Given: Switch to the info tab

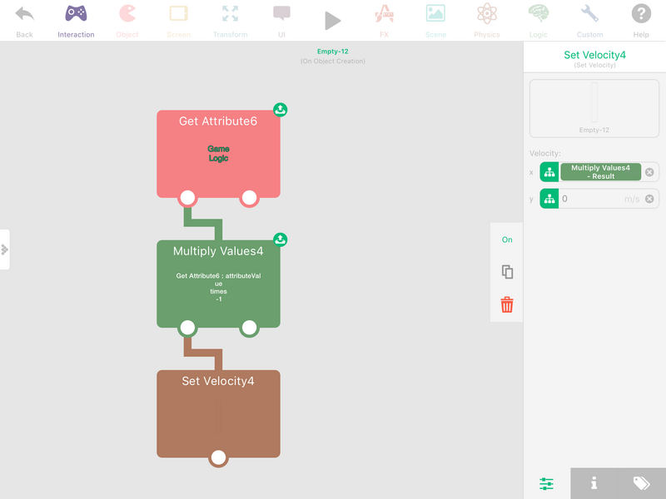Looking at the screenshot, I should pyautogui.click(x=594, y=483).
